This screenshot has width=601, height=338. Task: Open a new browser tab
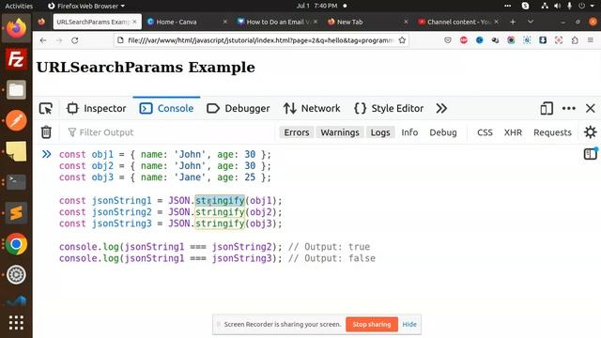point(513,22)
